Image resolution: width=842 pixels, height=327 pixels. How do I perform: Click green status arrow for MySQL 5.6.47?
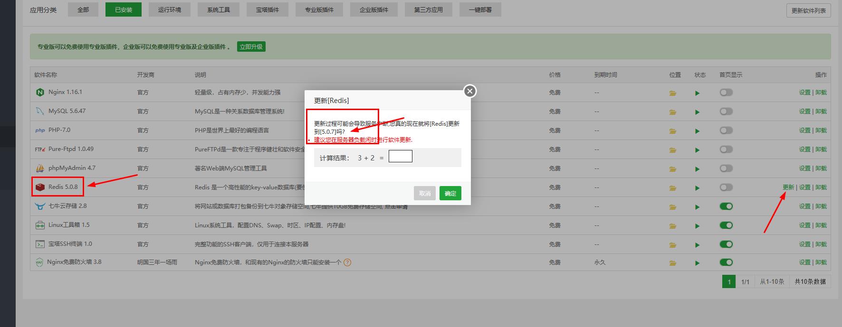tap(697, 112)
